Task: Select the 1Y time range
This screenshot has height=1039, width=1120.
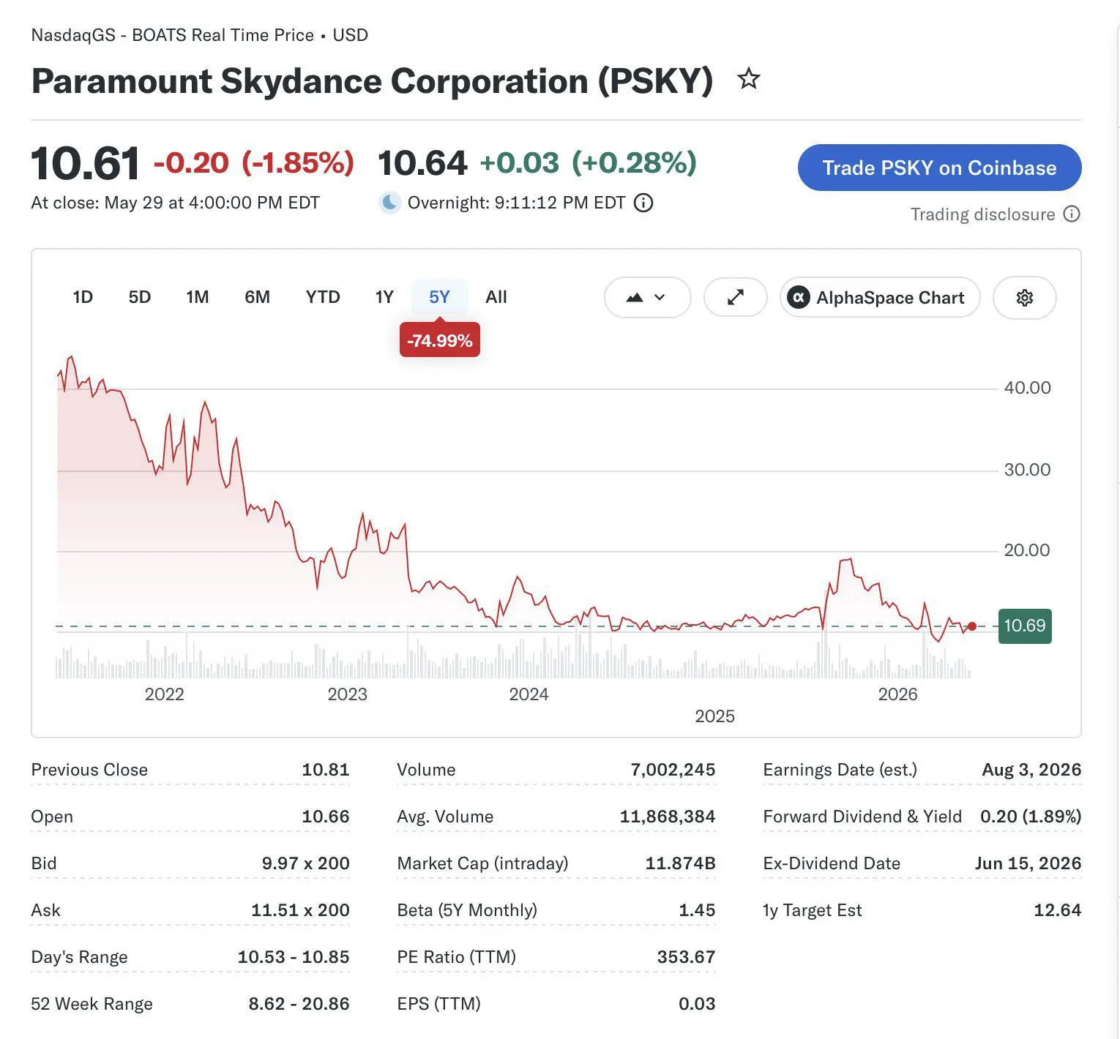Action: pyautogui.click(x=384, y=297)
